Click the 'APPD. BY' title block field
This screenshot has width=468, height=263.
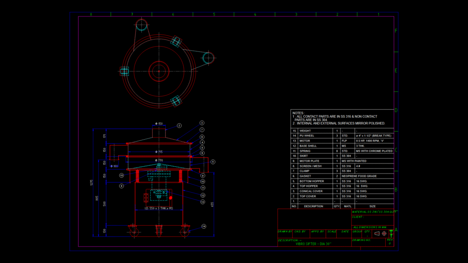[317, 231]
